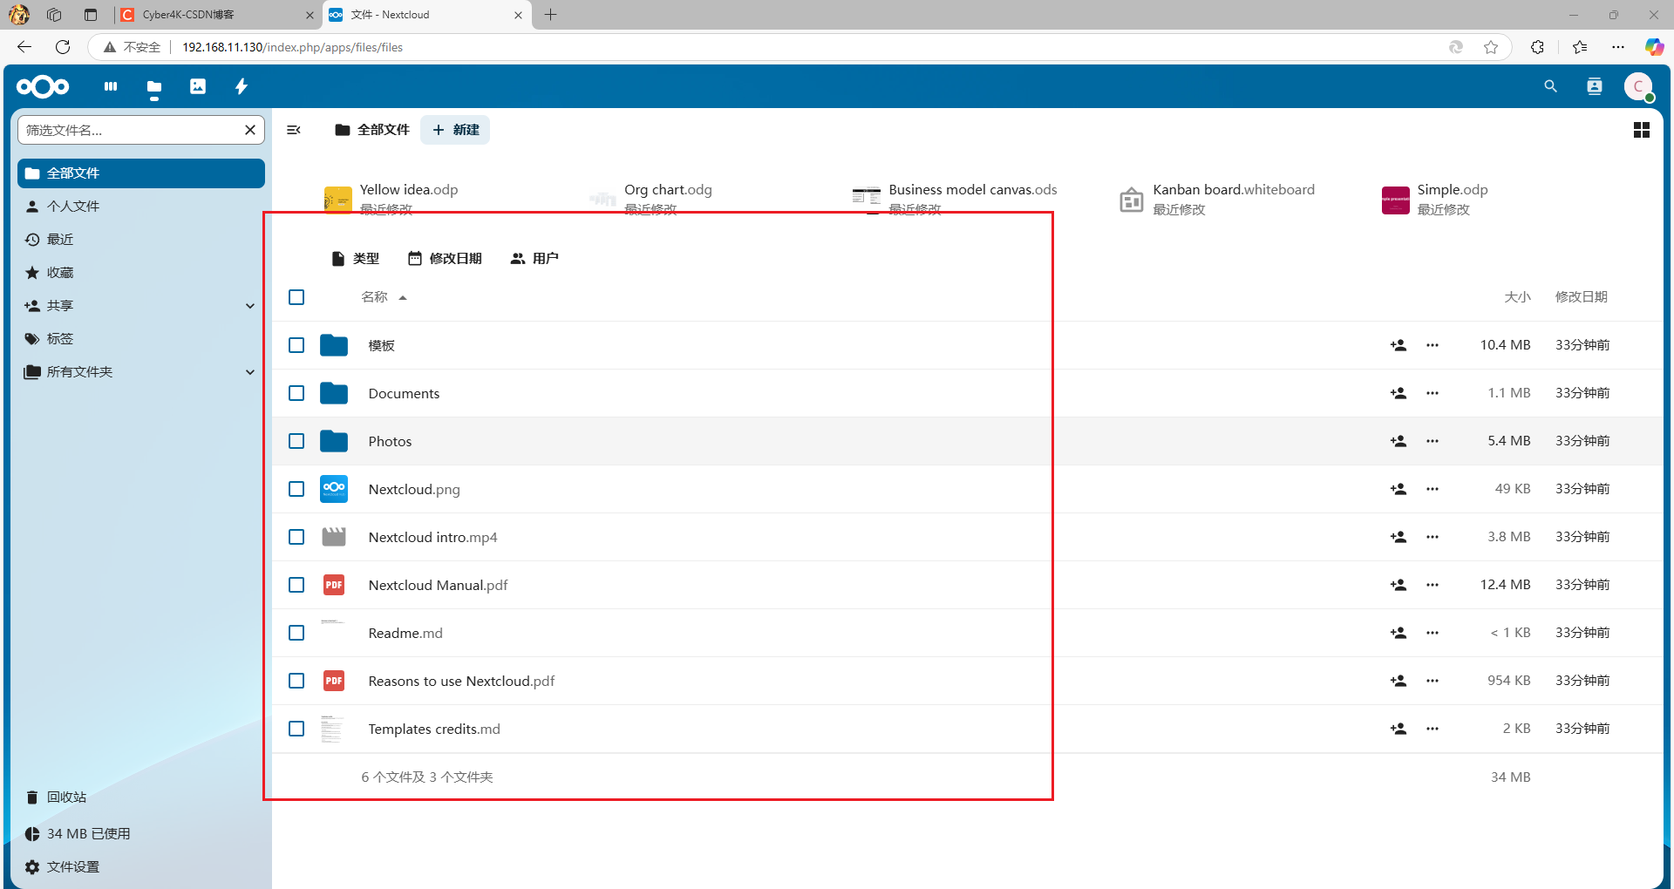Switch to grid view
The height and width of the screenshot is (889, 1674).
coord(1642,130)
